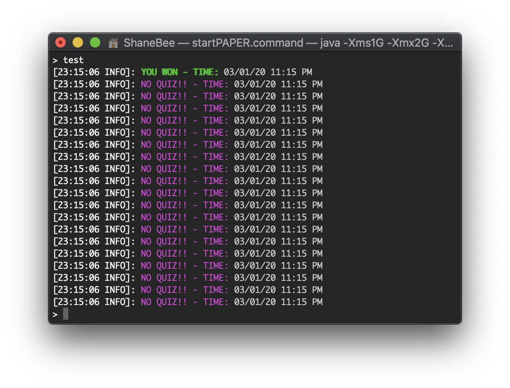The width and height of the screenshot is (510, 388).
Task: Click the last 'NO QUIZ!!' log line
Action: pos(163,302)
